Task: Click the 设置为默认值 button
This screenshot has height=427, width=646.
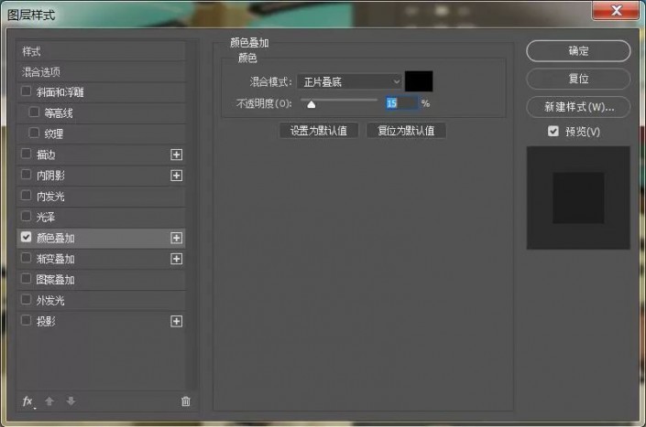Action: [319, 131]
